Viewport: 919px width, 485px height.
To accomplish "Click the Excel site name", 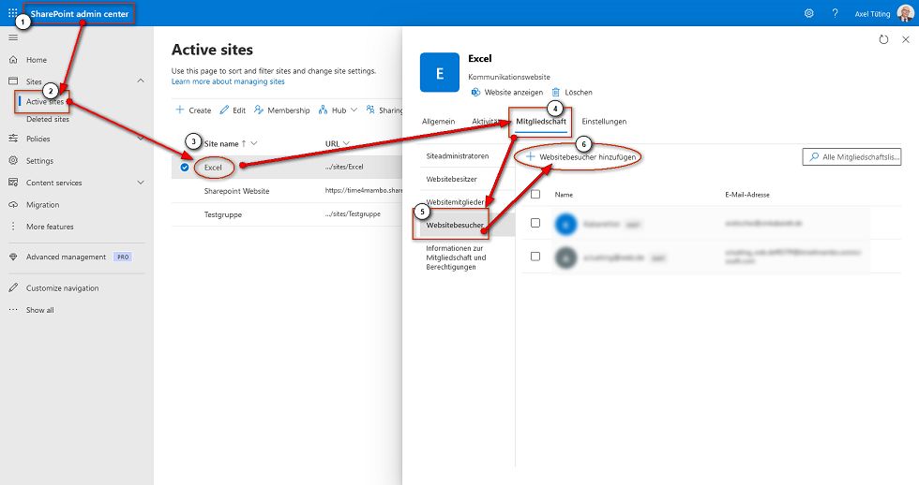I will pos(214,168).
